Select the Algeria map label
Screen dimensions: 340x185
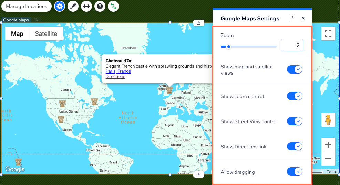[x=169, y=125]
